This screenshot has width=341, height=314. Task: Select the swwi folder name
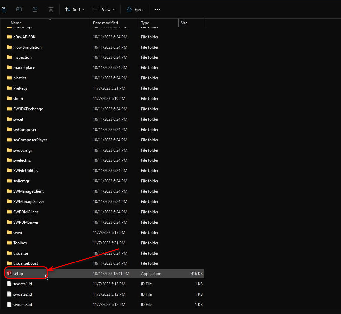coord(18,233)
